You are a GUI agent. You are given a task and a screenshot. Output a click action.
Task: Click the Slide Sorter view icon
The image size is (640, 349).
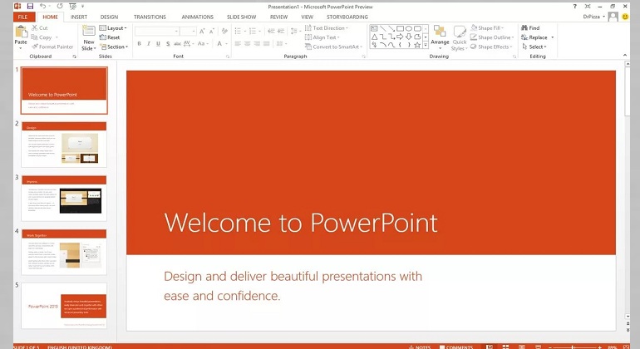pos(505,347)
